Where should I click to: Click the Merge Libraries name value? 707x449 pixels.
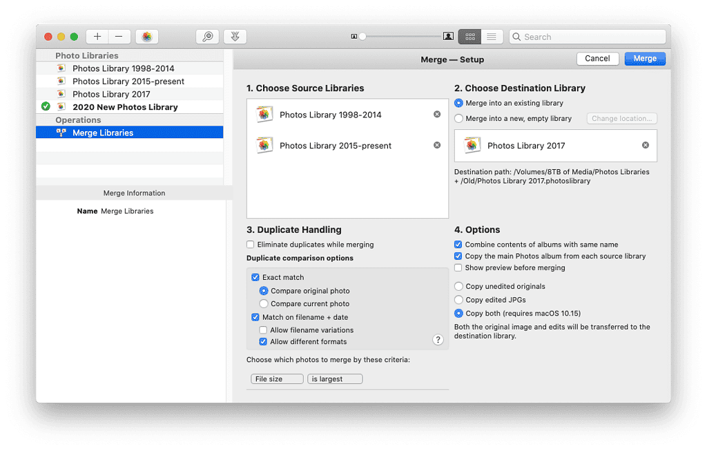tap(127, 211)
